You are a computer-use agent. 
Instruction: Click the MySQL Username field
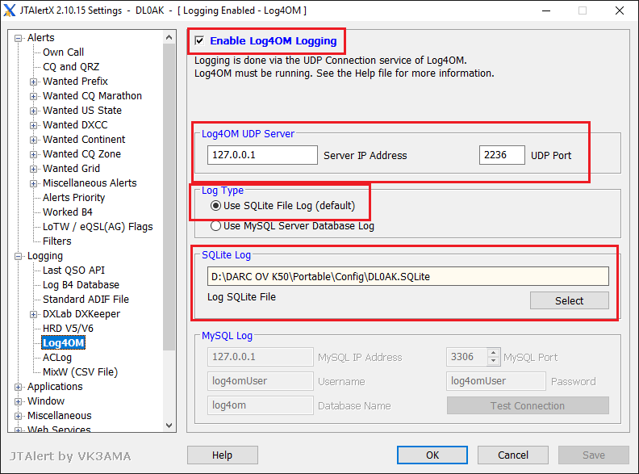point(261,381)
